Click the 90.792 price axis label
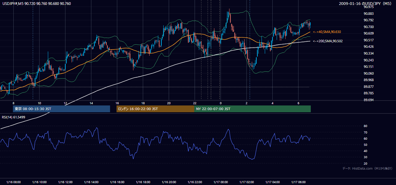Screen dimensions: 396x185 pyautogui.click(x=369, y=20)
